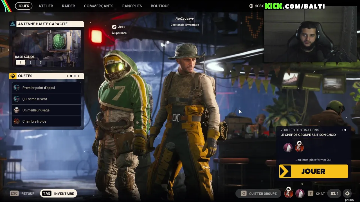This screenshot has height=202, width=360.
Task: Open the Antenne Haute Capacité radar thumbnail
Action: pos(46,48)
